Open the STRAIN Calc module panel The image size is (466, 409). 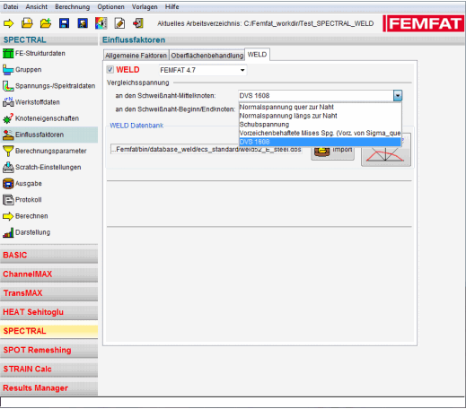(x=49, y=369)
